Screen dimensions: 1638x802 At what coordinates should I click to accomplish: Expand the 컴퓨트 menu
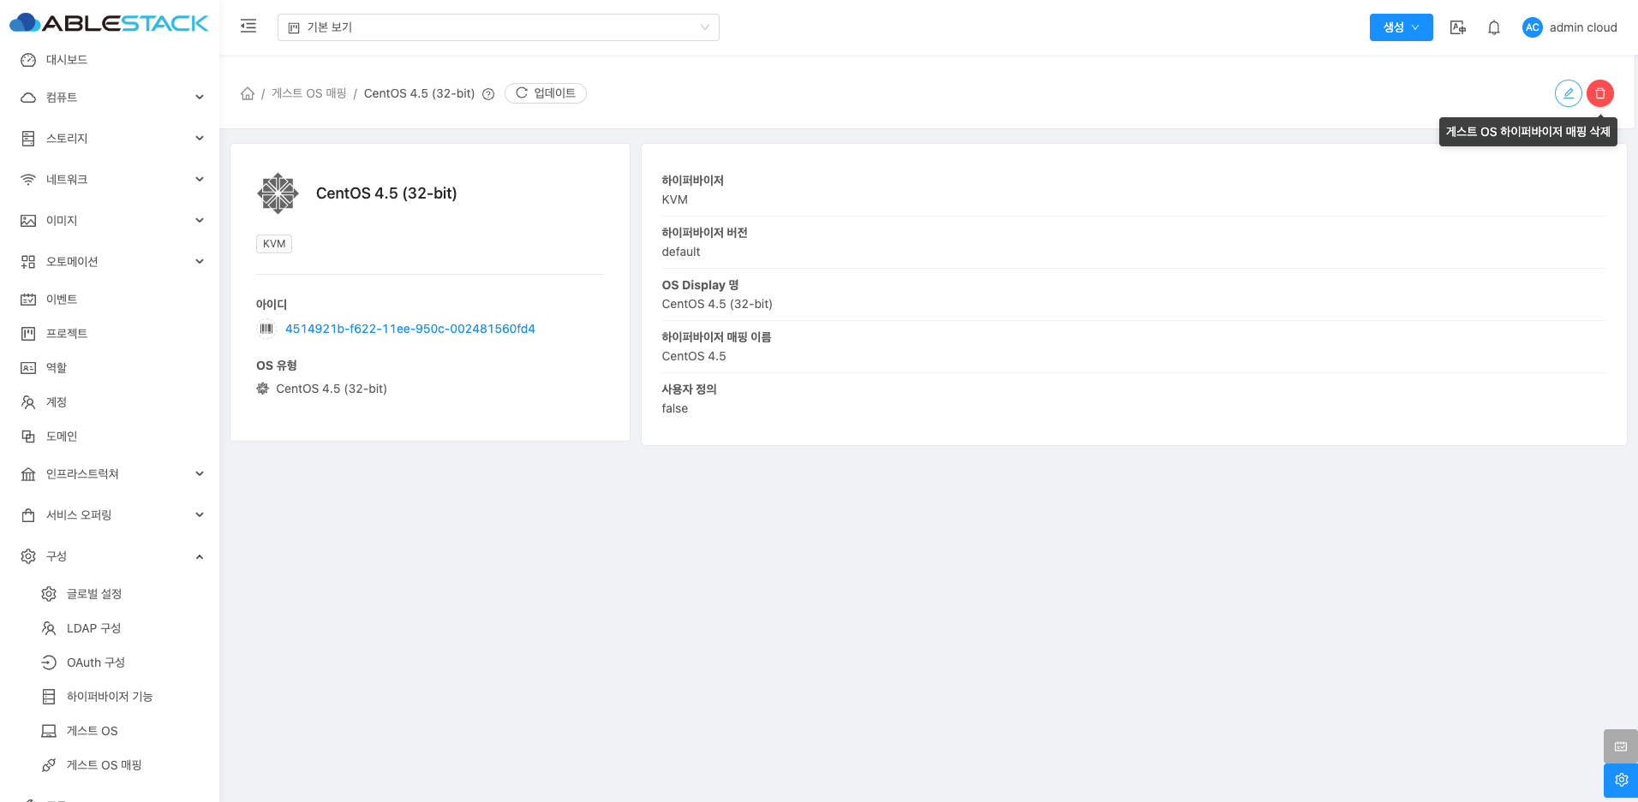pos(110,98)
